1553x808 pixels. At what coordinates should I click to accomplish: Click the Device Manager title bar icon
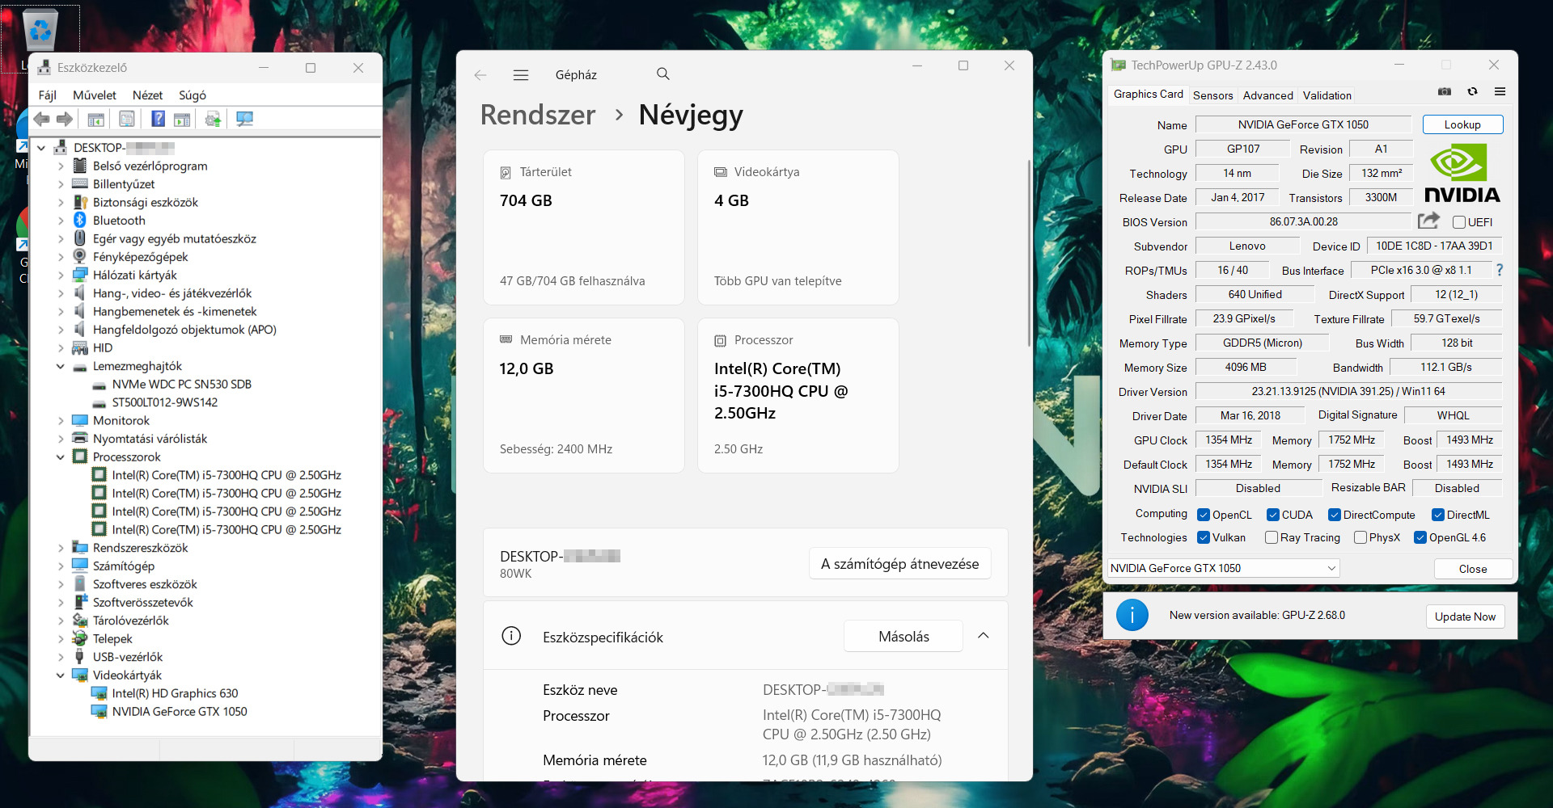tap(44, 68)
